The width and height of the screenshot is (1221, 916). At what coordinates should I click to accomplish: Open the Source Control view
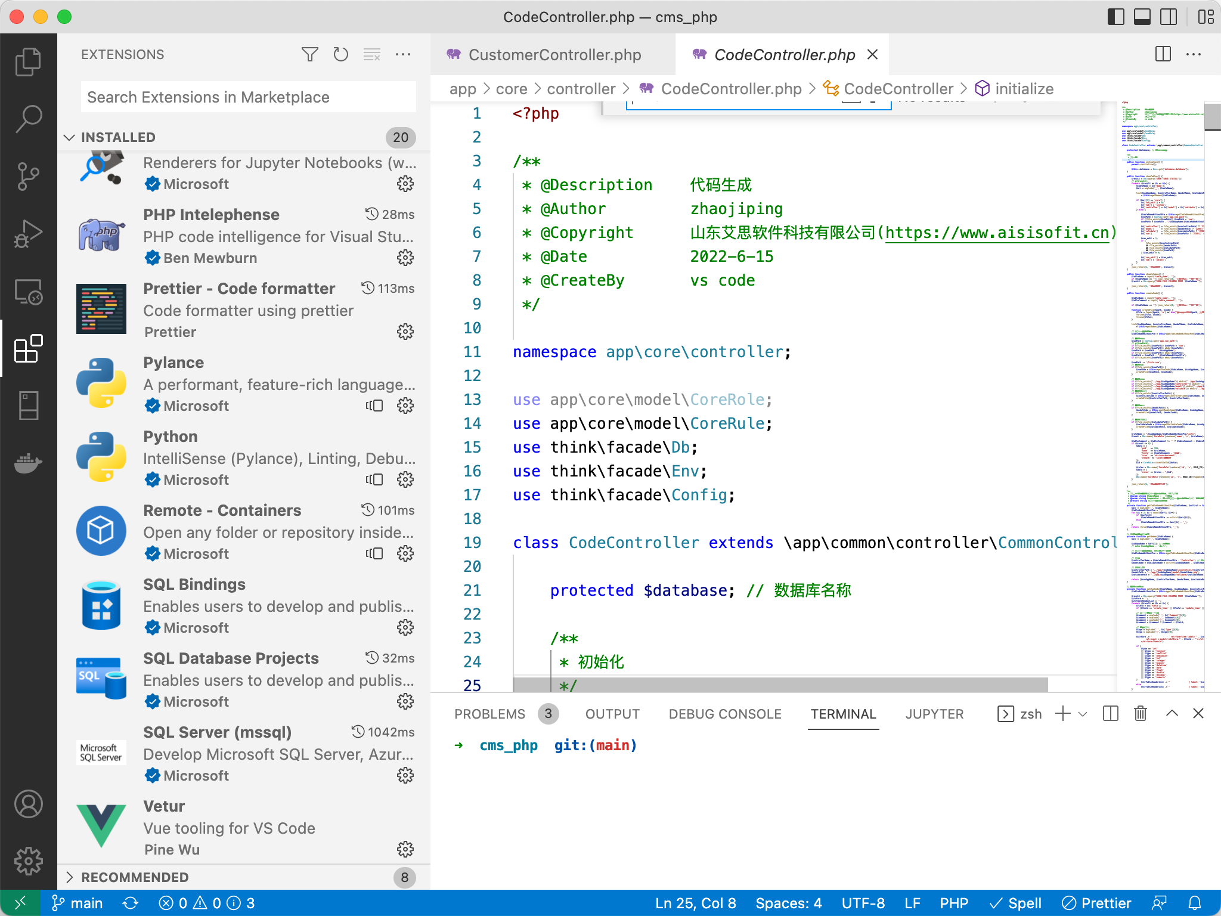[28, 177]
